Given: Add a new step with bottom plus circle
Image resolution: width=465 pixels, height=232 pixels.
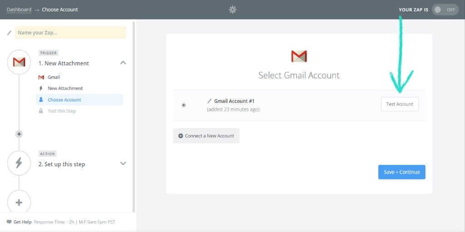Looking at the screenshot, I should point(19,203).
